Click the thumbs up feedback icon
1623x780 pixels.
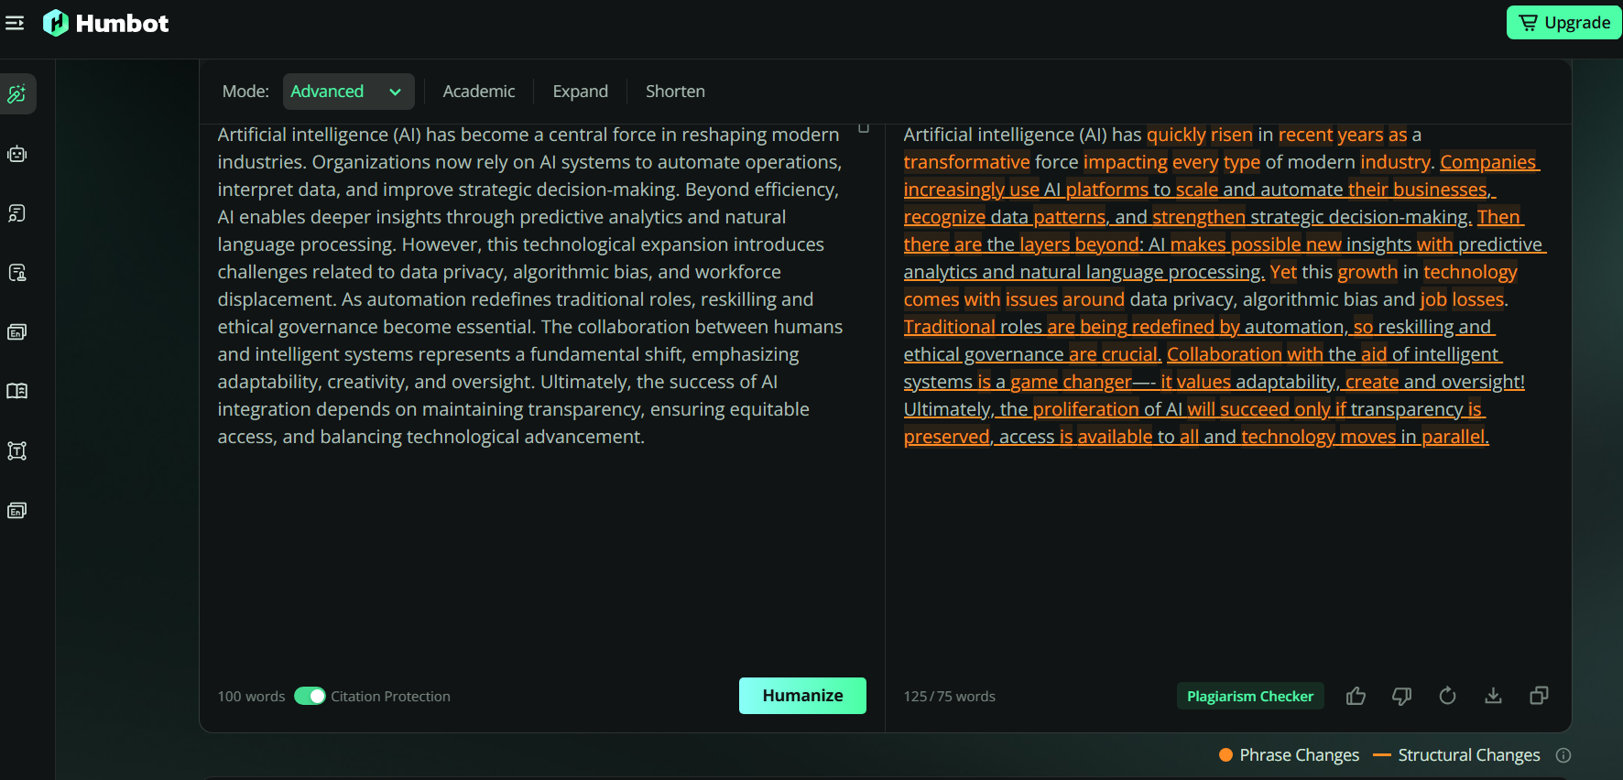tap(1356, 696)
